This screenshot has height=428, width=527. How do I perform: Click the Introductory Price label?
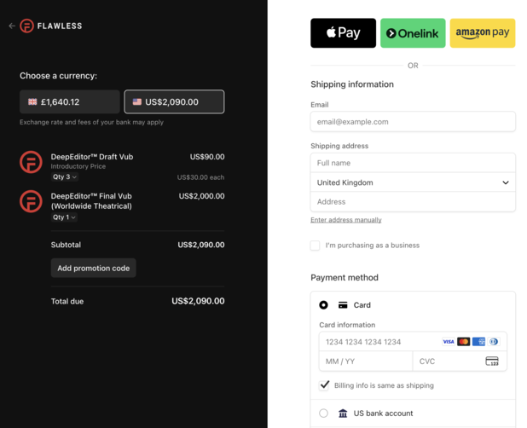pos(78,166)
